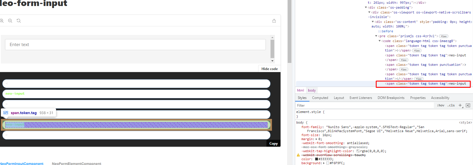This screenshot has height=165, width=473.
Task: Click the page vertical scrollbar thumb
Action: (x=289, y=31)
